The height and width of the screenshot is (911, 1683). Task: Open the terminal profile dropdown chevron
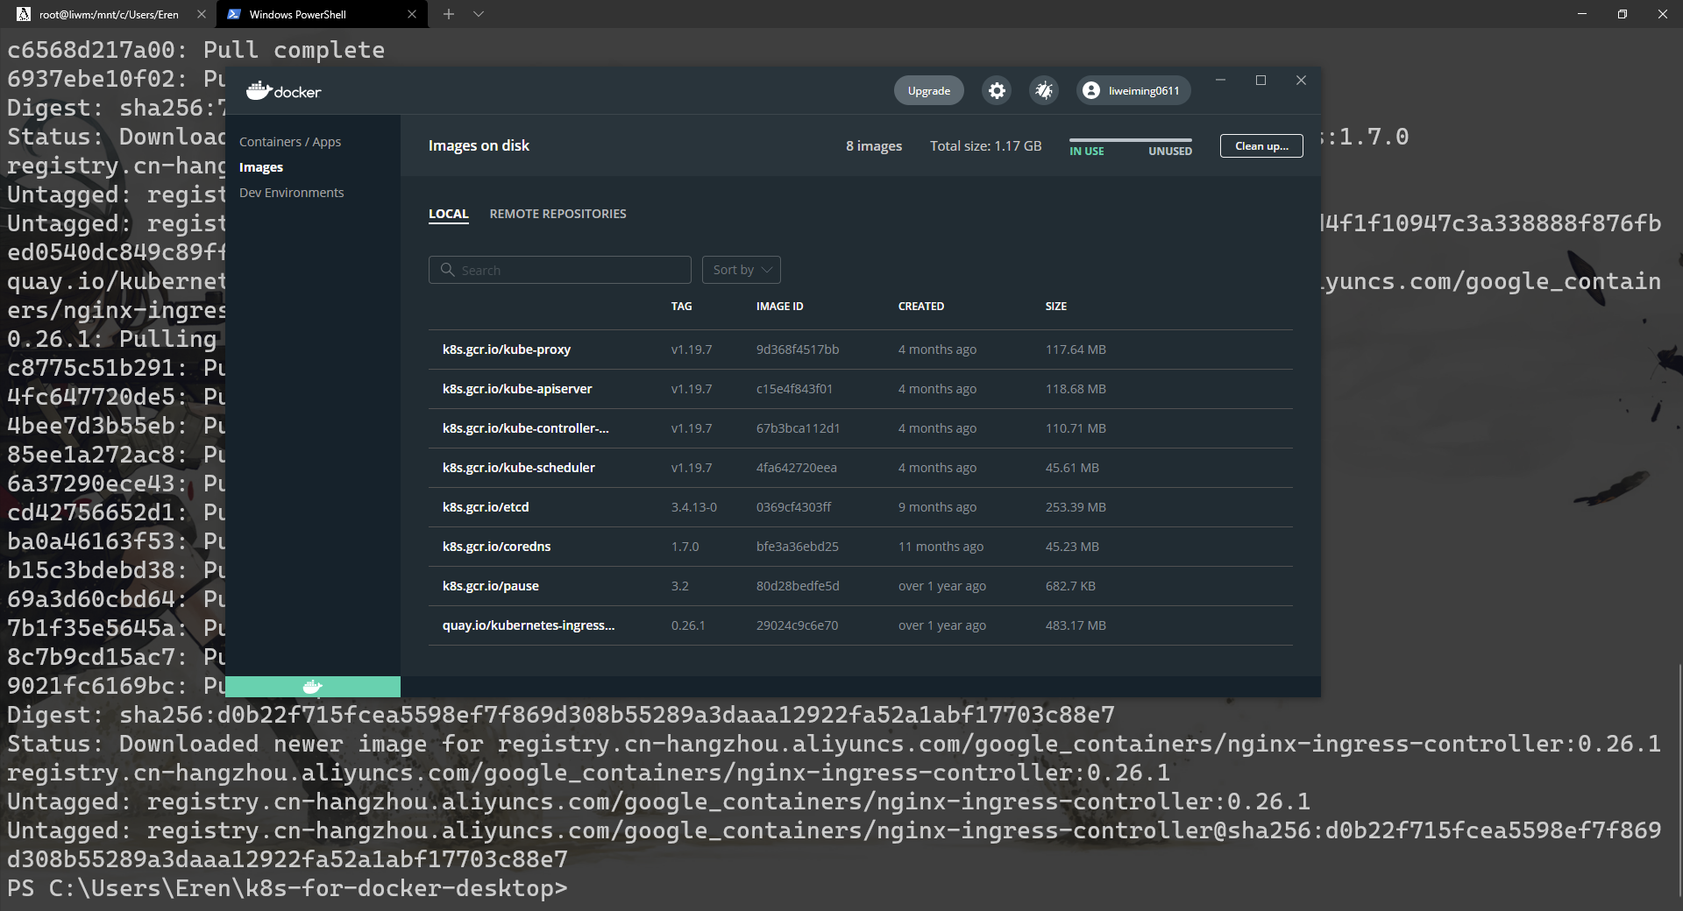click(x=479, y=14)
